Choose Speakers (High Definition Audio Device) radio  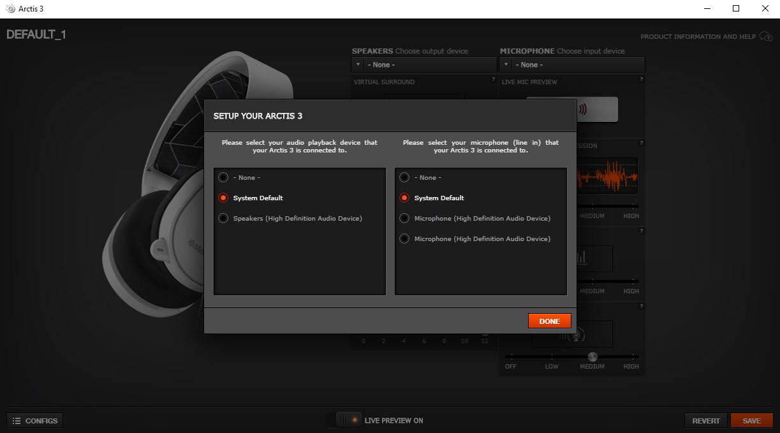[223, 218]
